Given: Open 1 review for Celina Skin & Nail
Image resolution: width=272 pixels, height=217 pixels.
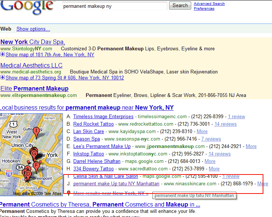Looking at the screenshot, I should coord(231,176).
